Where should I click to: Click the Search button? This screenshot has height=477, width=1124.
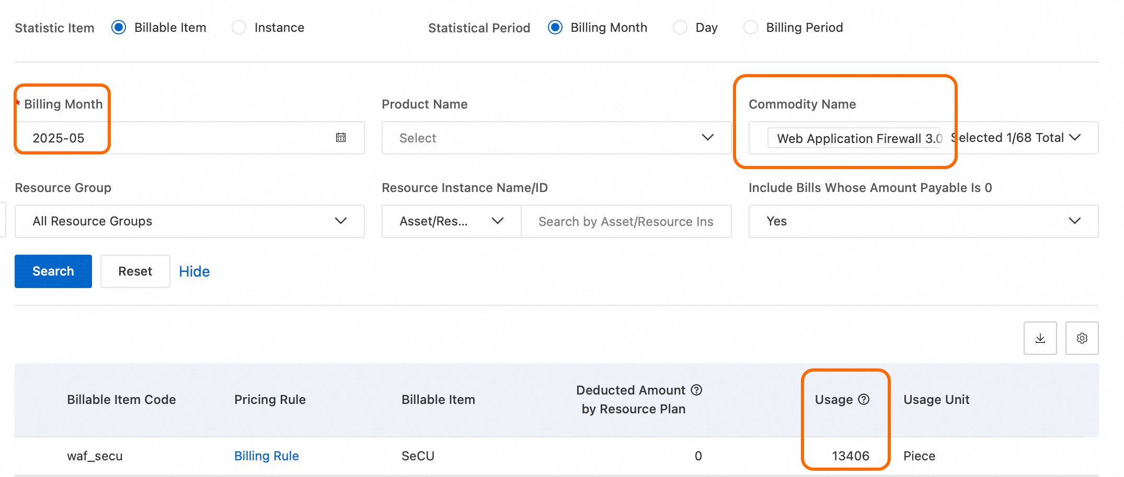click(x=53, y=271)
